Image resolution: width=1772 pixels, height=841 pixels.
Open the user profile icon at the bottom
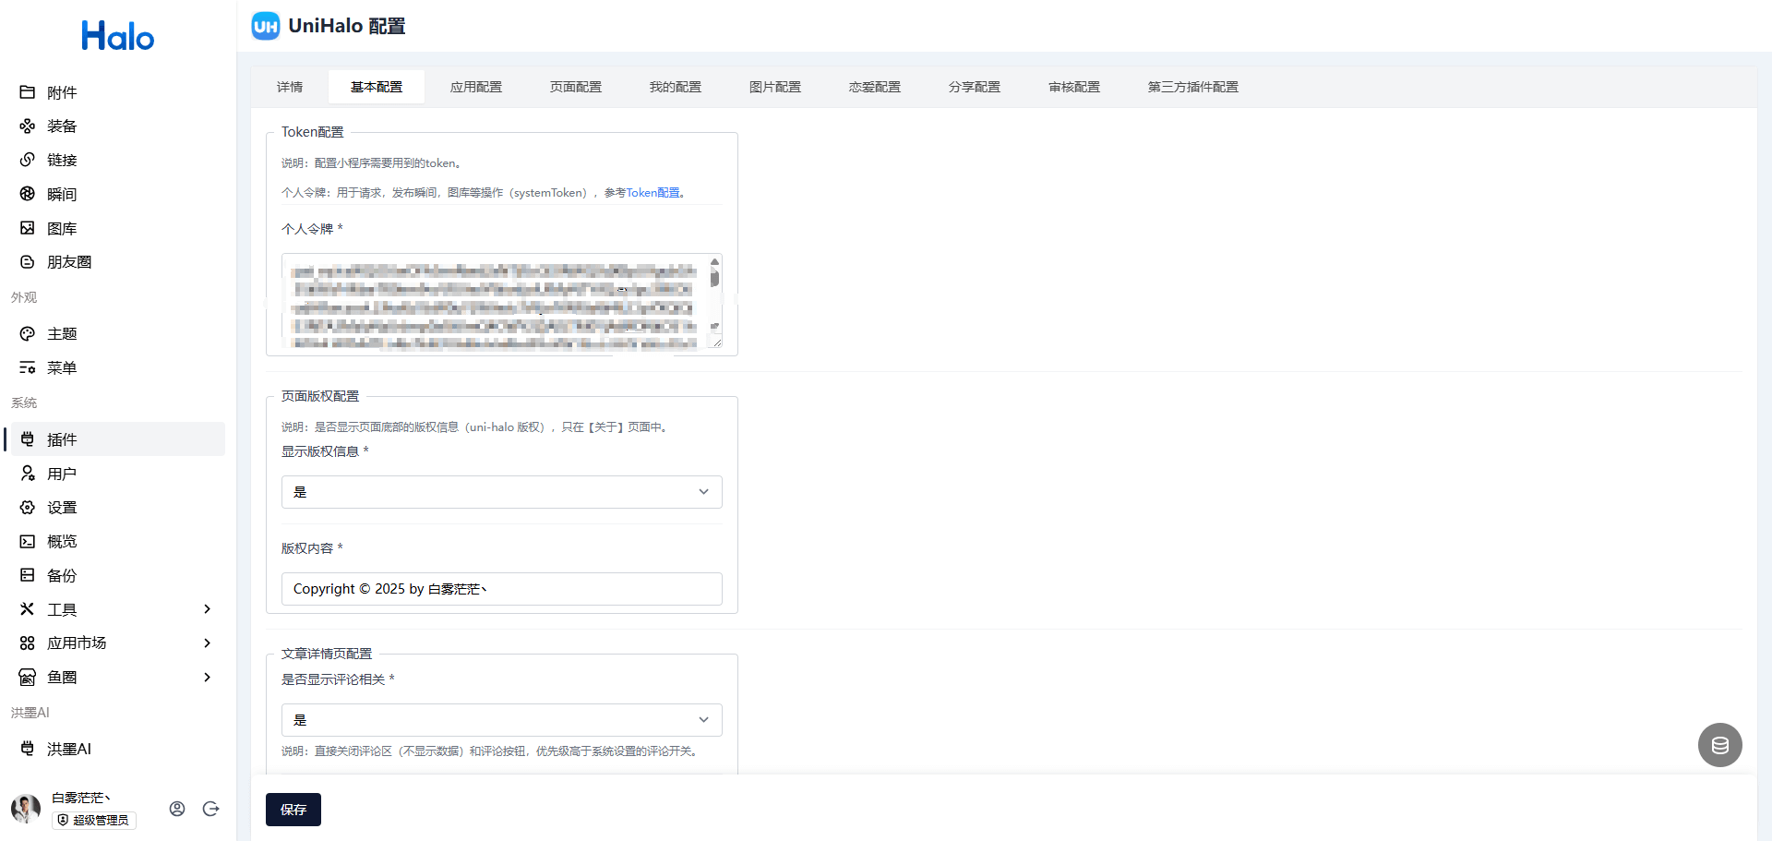pos(177,809)
